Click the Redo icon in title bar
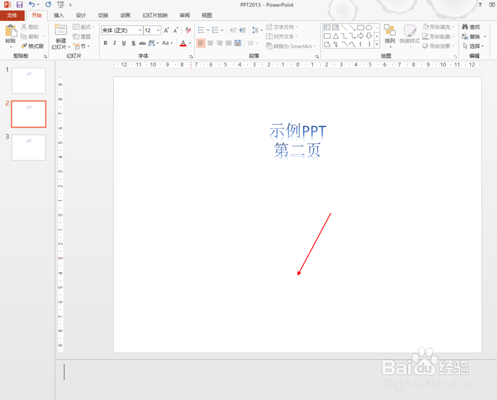Image resolution: width=497 pixels, height=400 pixels. click(x=48, y=4)
